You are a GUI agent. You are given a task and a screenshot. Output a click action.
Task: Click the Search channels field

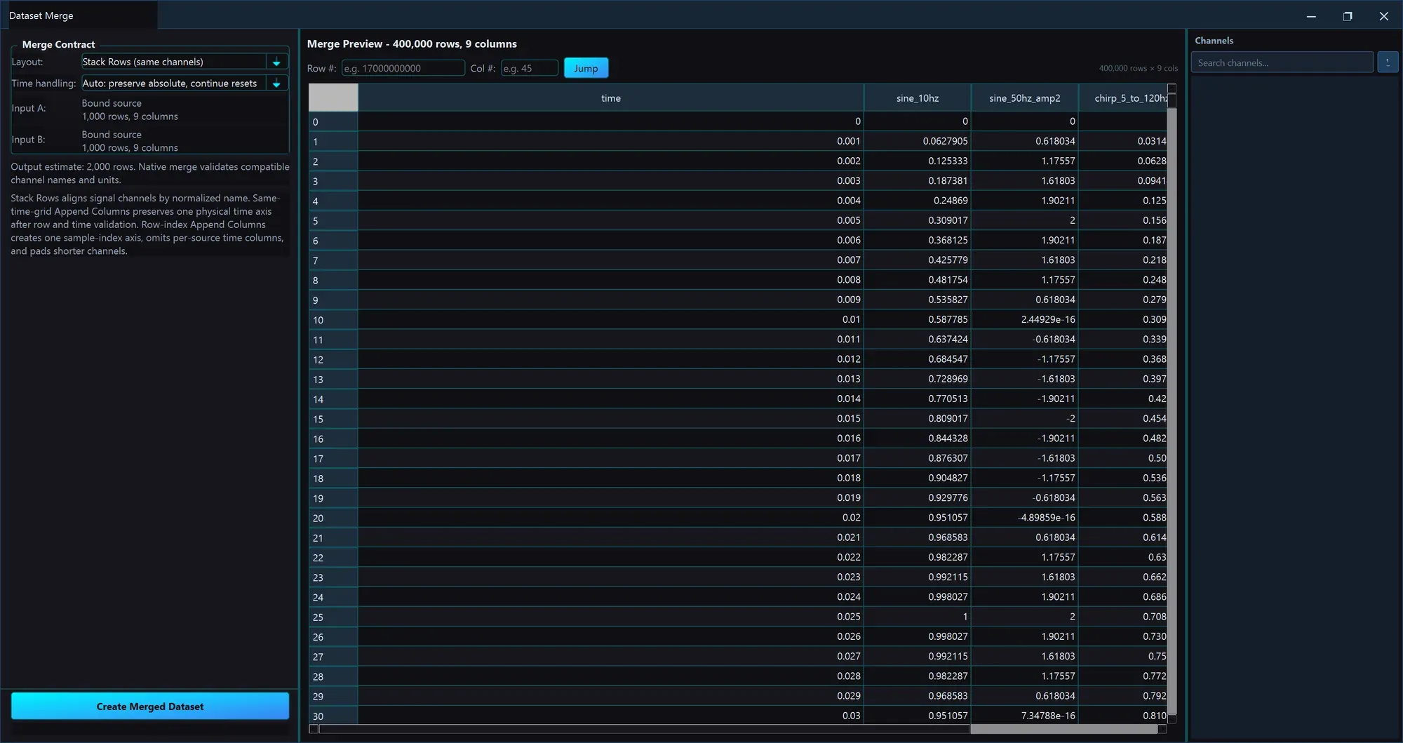tap(1282, 62)
